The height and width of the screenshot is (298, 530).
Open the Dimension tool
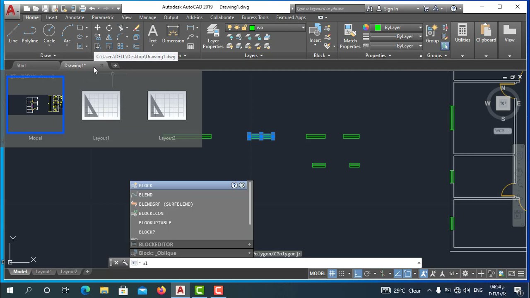(173, 34)
